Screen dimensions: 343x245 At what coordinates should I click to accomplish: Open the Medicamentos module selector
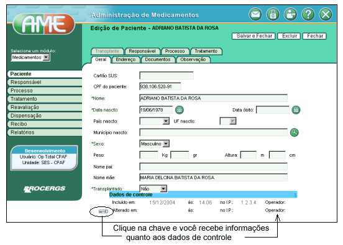(30, 57)
